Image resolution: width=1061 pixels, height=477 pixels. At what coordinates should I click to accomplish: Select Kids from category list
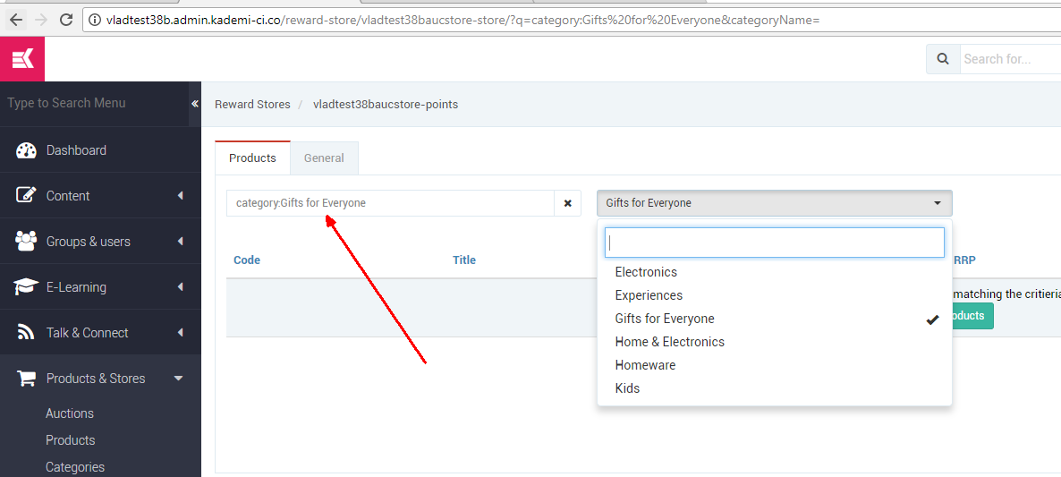coord(774,388)
